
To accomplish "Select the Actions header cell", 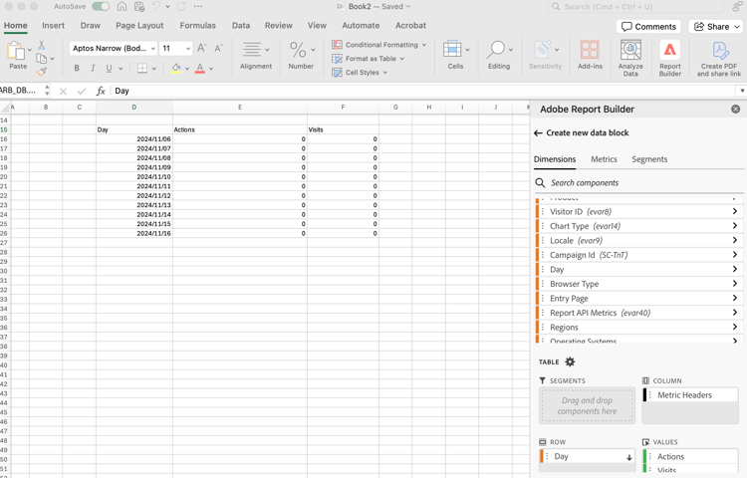I will (x=240, y=129).
